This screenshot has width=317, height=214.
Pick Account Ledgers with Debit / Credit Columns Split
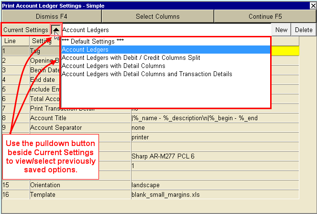coord(131,58)
